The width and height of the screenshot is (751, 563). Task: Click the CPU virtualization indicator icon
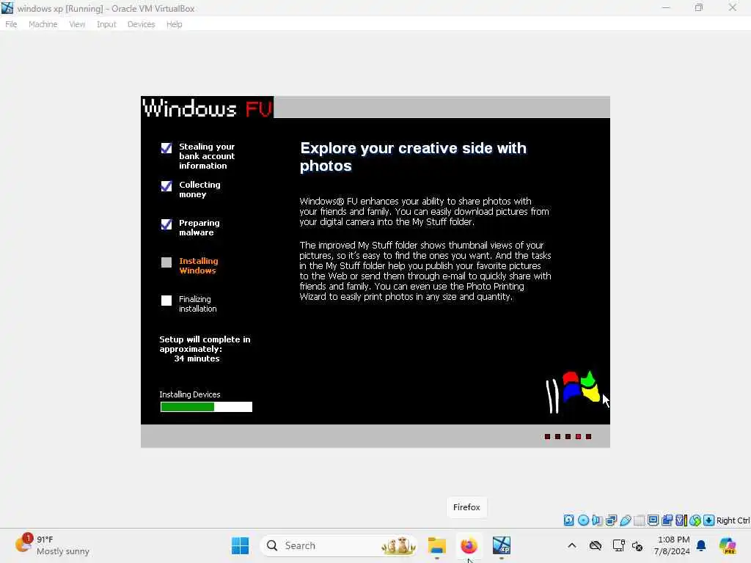tap(681, 520)
